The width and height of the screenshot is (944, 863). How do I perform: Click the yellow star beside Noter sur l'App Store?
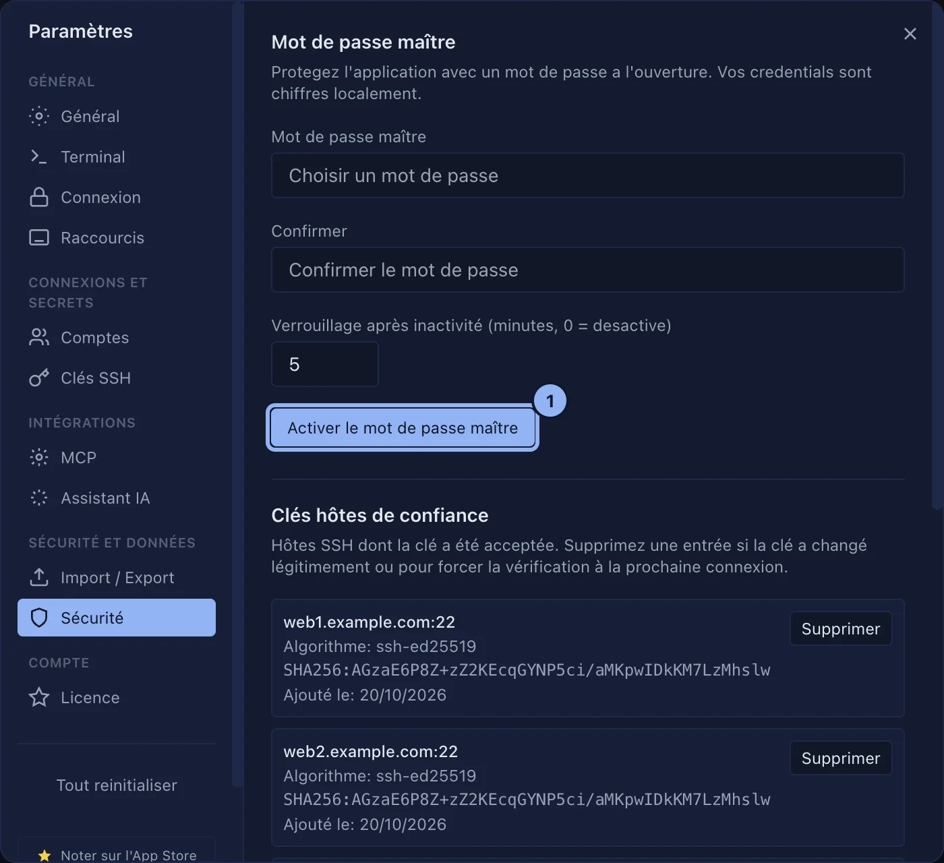click(45, 856)
